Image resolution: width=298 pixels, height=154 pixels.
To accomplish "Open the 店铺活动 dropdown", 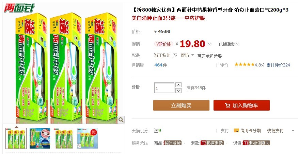I will click(229, 44).
